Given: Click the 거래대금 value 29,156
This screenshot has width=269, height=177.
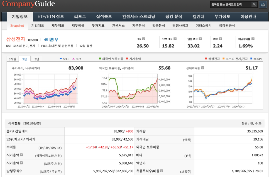Looking at the screenshot, I should tap(258, 139).
